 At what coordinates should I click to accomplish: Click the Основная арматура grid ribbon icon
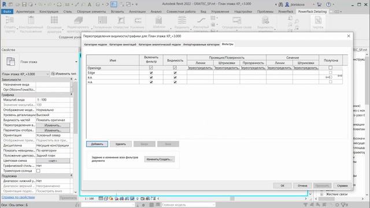[54, 20]
